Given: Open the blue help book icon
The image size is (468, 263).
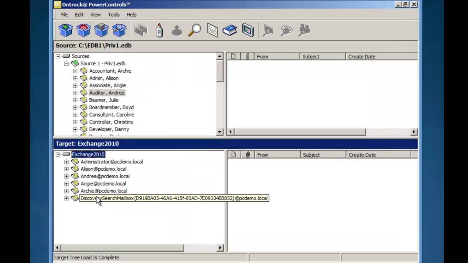Looking at the screenshot, I should [230, 30].
